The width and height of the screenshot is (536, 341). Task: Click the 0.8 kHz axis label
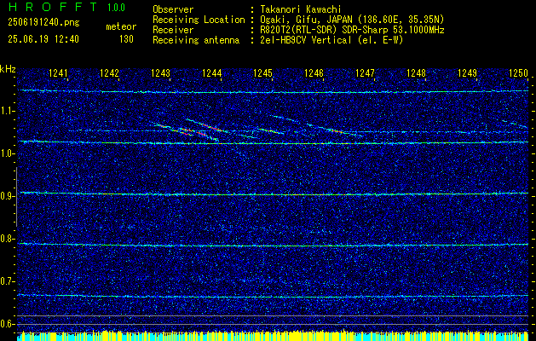(7, 239)
